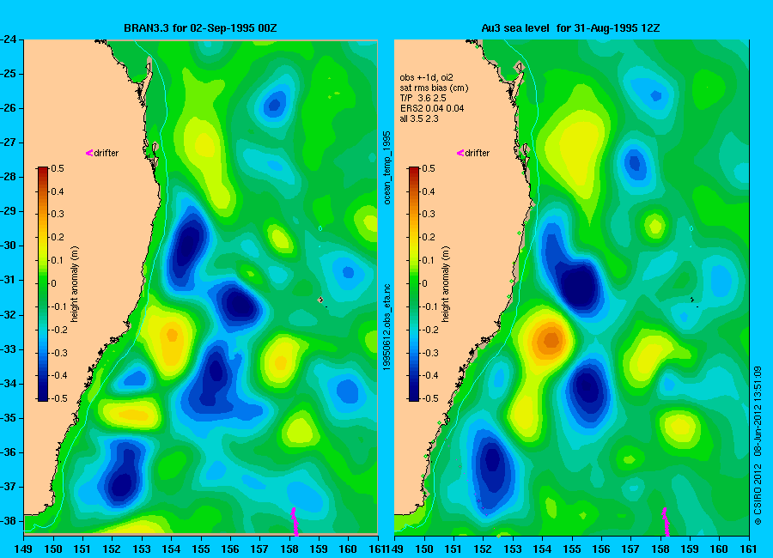Click longitude label 151 under Au3 map

[x=453, y=549]
